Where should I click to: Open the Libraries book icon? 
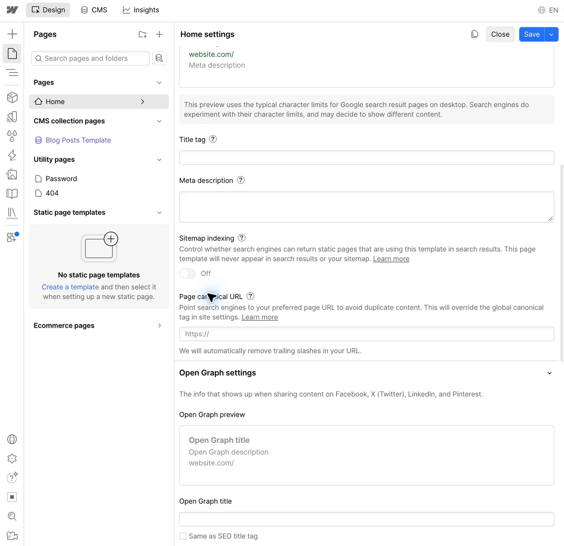pos(12,194)
